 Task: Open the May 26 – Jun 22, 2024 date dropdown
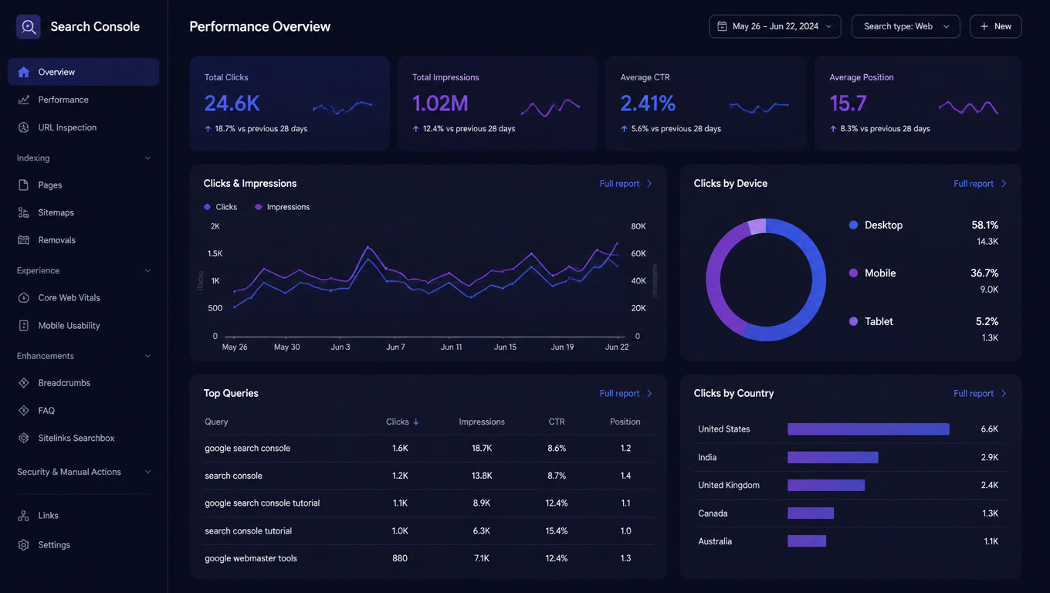pos(775,26)
